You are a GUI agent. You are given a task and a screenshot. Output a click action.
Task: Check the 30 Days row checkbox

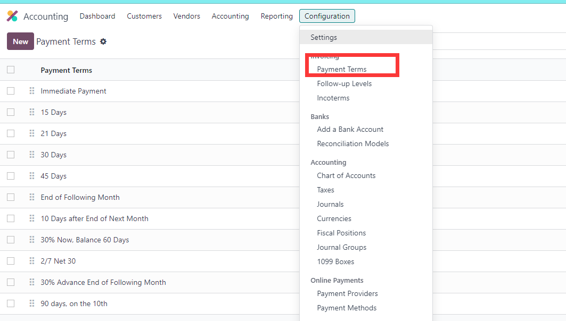pyautogui.click(x=11, y=155)
